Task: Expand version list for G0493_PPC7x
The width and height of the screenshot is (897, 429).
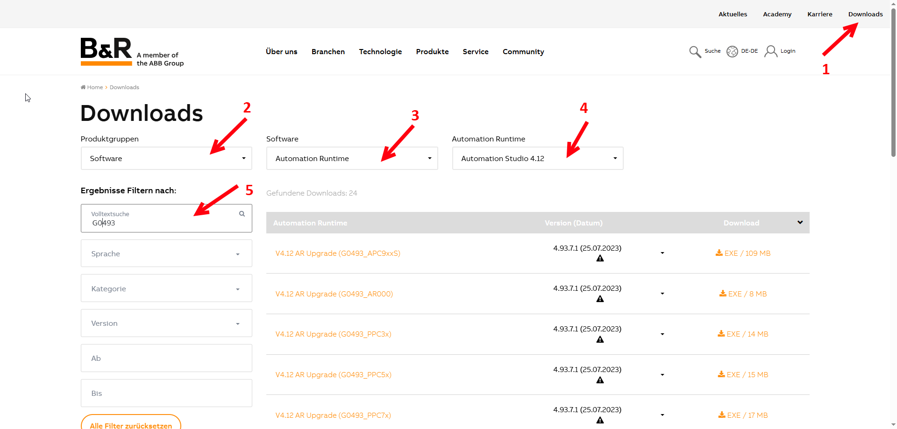Action: click(x=662, y=415)
